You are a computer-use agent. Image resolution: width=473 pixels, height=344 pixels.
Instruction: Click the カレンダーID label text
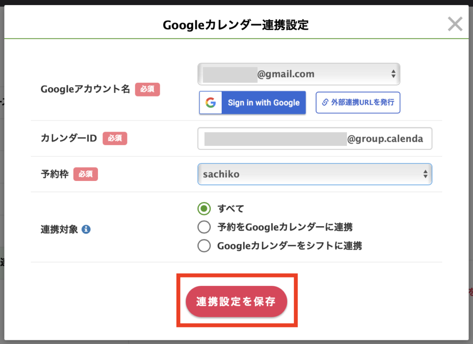tap(69, 139)
